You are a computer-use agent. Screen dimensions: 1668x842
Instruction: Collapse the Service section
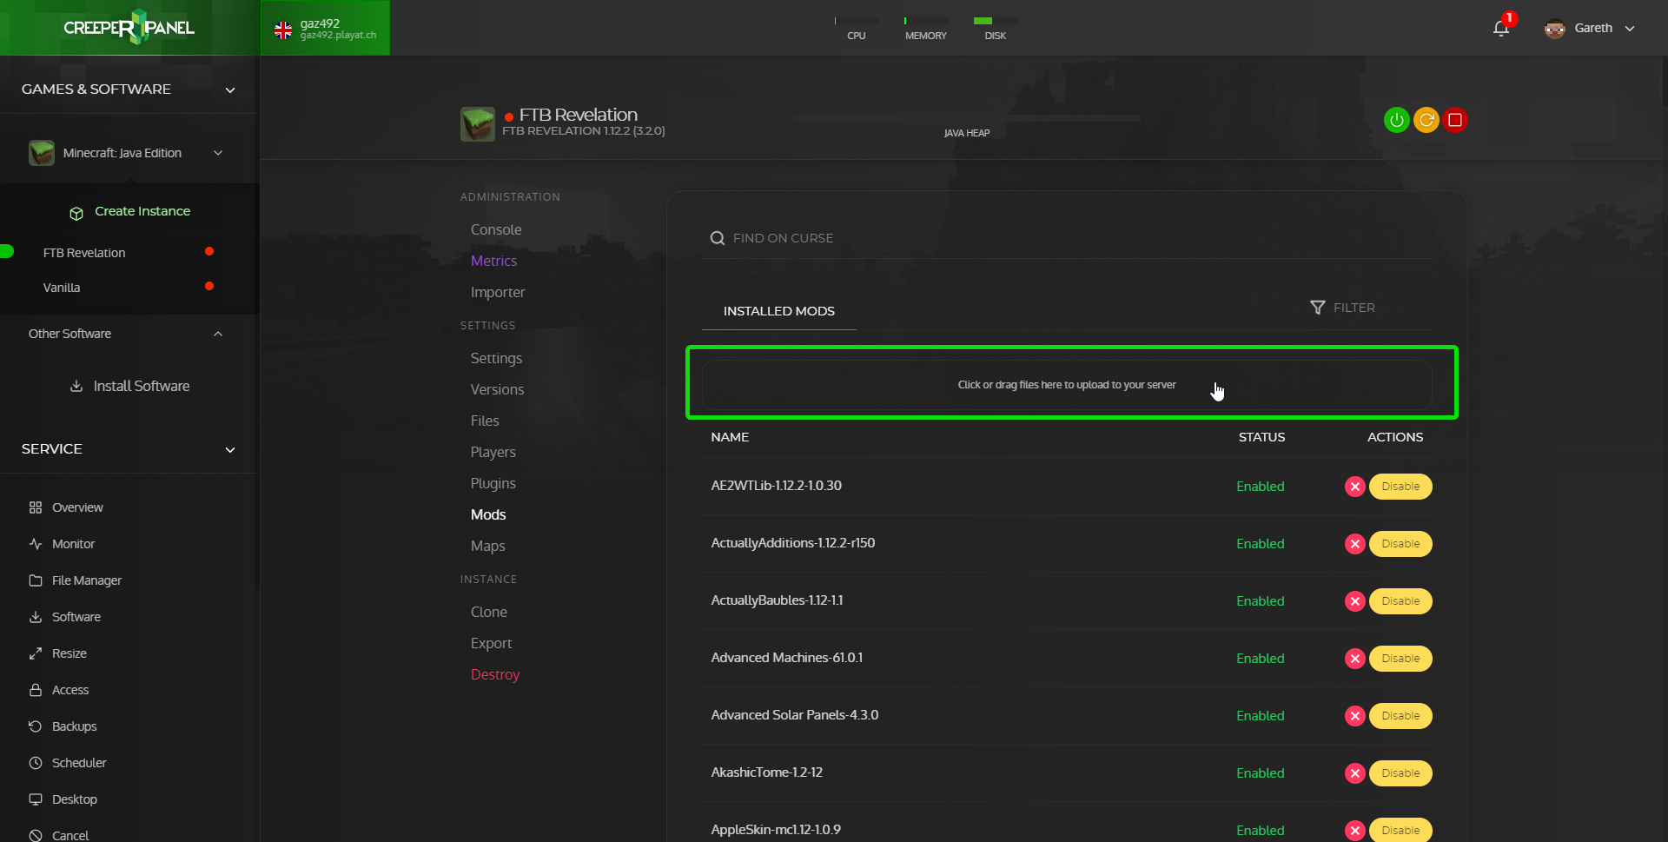(x=230, y=449)
